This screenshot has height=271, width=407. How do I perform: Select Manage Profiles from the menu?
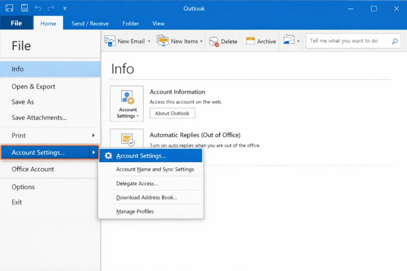click(x=135, y=211)
